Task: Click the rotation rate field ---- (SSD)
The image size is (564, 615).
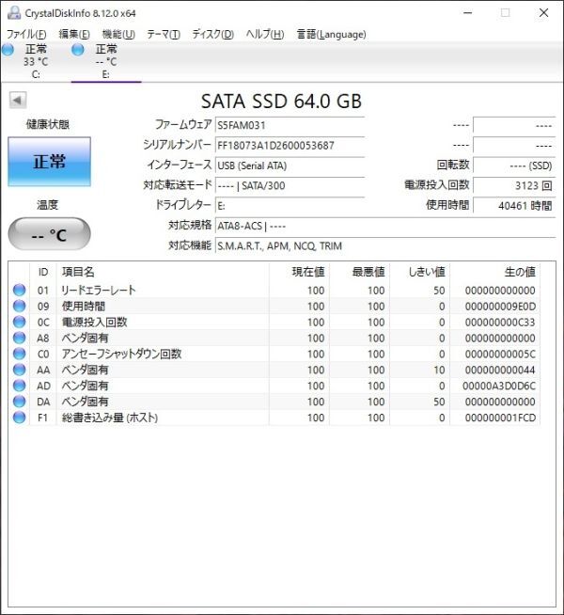Action: (x=514, y=166)
